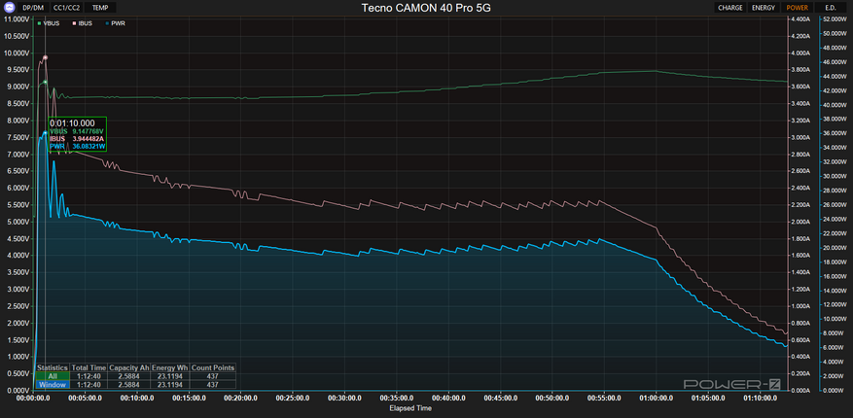The width and height of the screenshot is (853, 418).
Task: Click the tooltip timestamp 0:01:10.000
Action: [72, 123]
